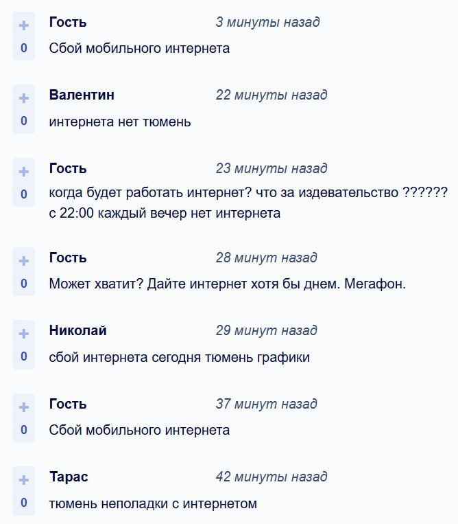Screen dimensions: 458x524
Task: Open the profile of user Валентин
Action: [82, 95]
